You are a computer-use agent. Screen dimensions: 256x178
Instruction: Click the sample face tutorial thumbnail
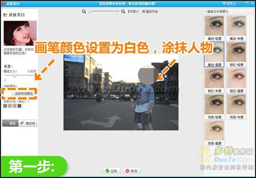pos(20,33)
